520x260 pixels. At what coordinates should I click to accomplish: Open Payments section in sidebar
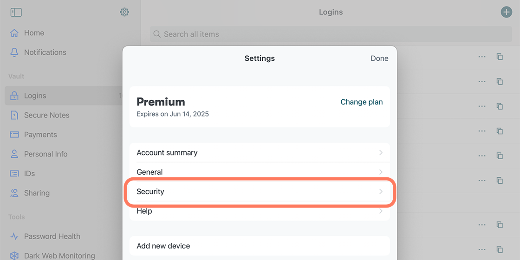33,135
